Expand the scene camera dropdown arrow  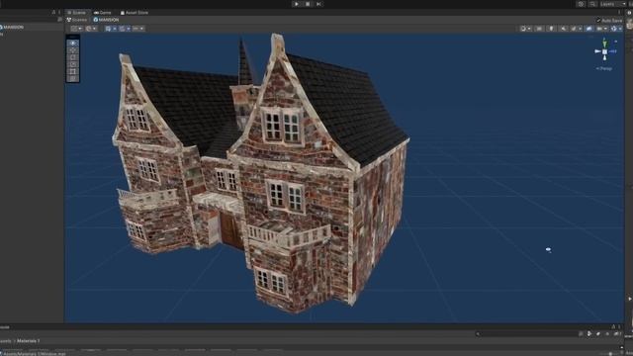click(x=605, y=29)
